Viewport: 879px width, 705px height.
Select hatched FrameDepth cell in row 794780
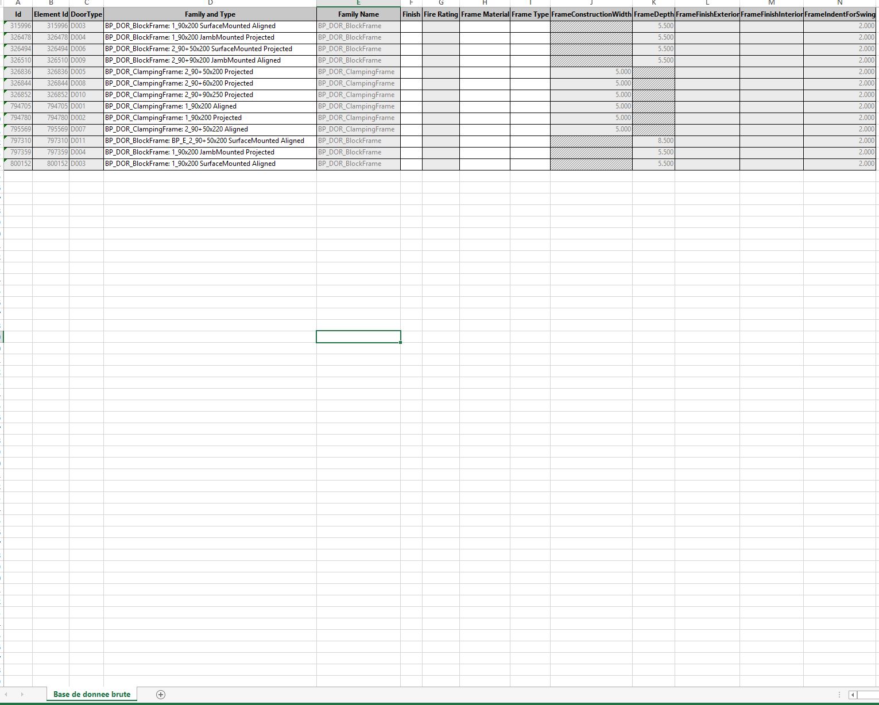(653, 118)
